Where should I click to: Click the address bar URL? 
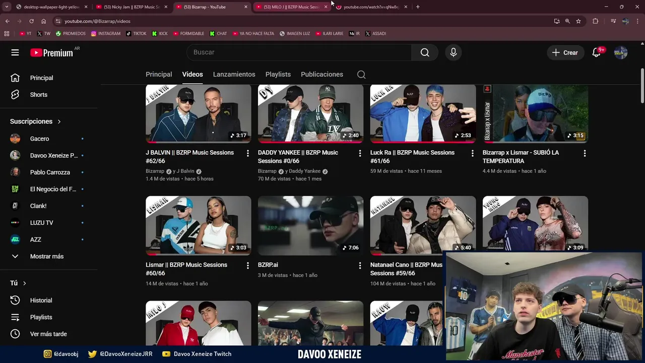(x=97, y=21)
